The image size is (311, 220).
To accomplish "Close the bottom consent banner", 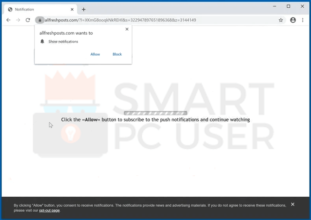I will 293,204.
